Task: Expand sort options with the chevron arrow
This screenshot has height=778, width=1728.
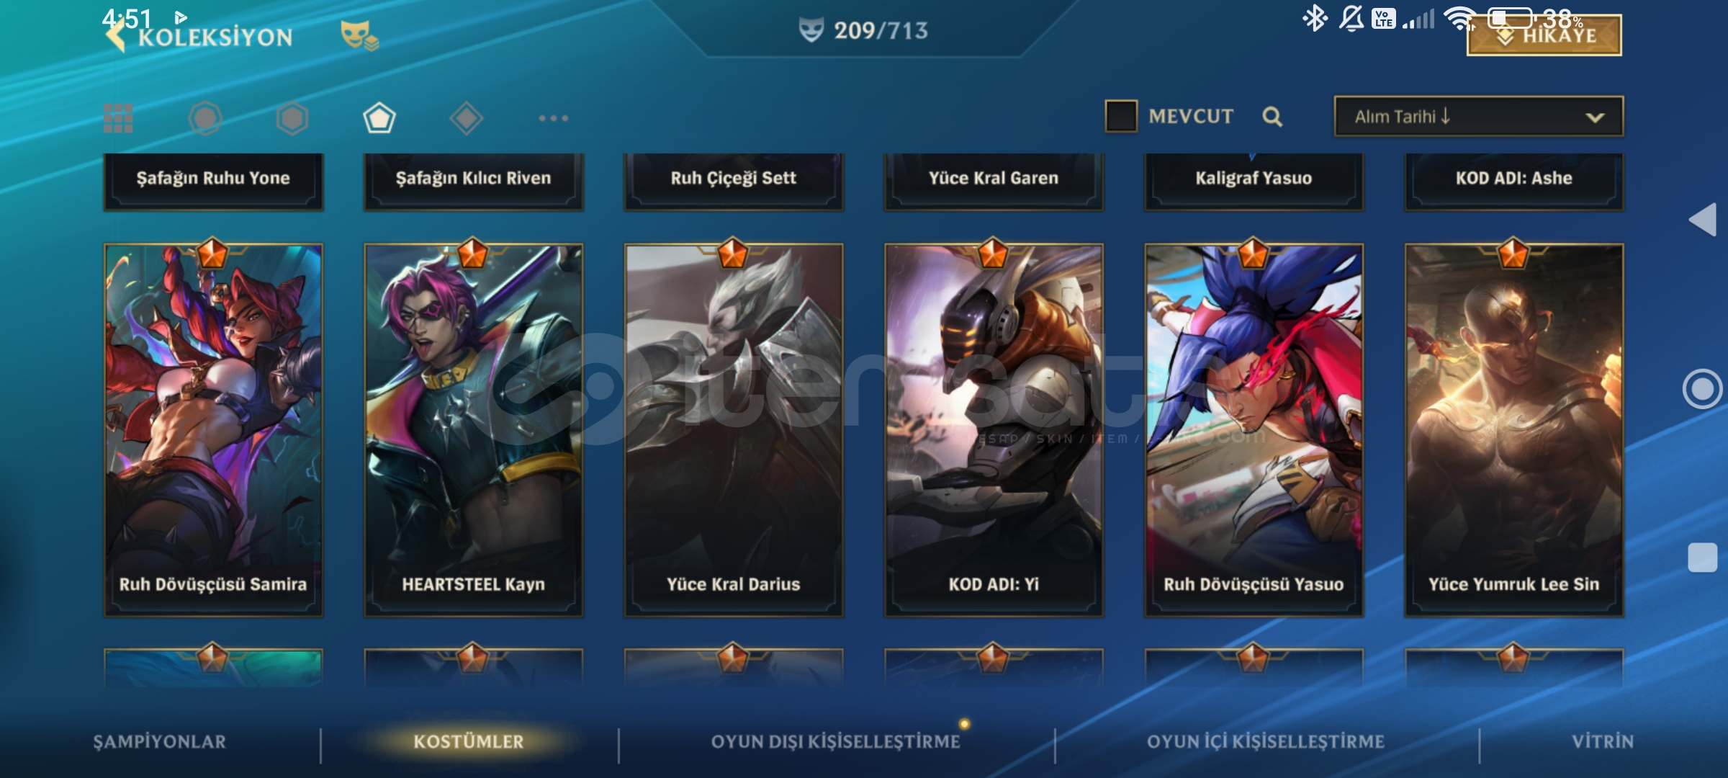Action: coord(1595,117)
